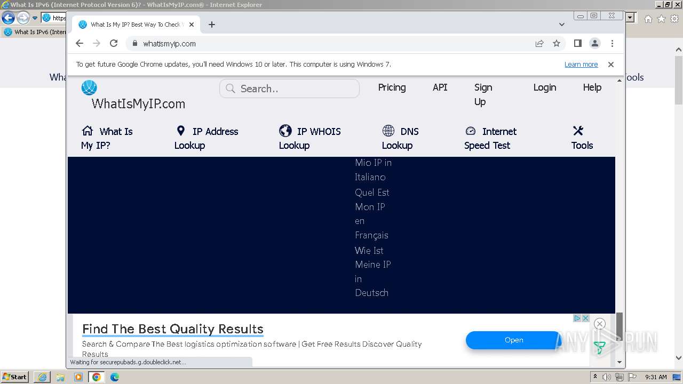Open the Chrome profile avatar
This screenshot has height=384, width=683.
pyautogui.click(x=595, y=43)
